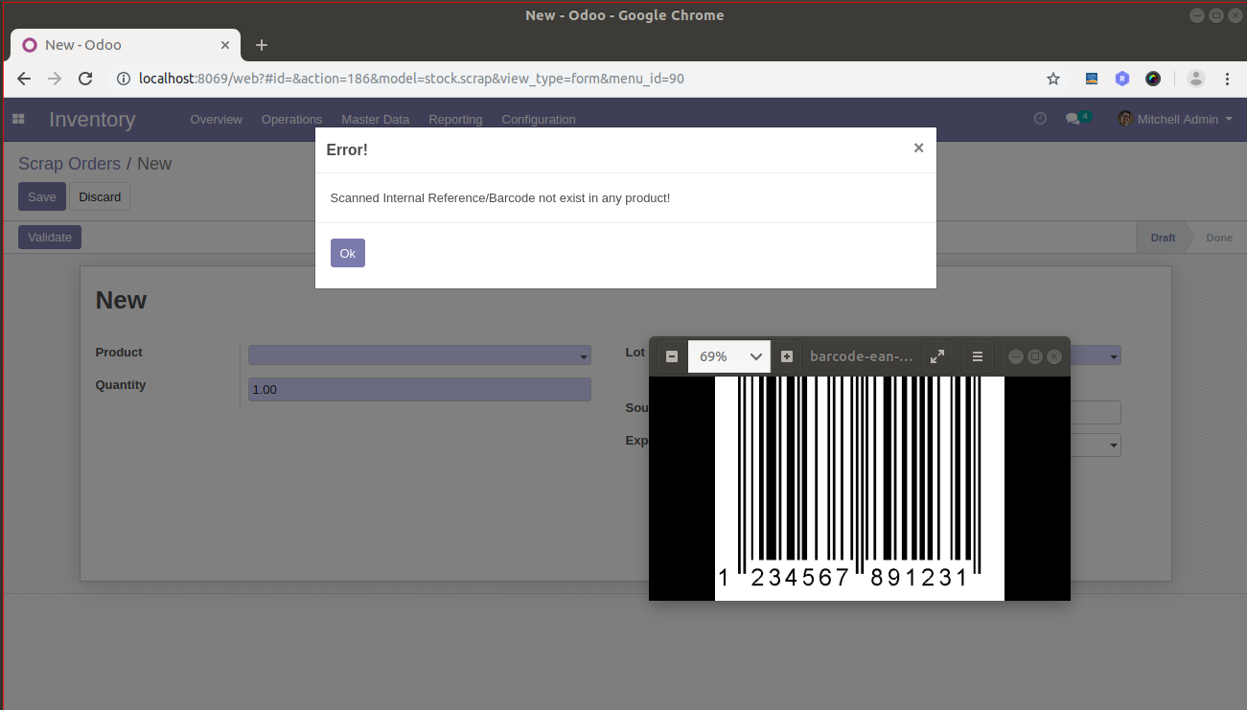Screen dimensions: 1247x710
Task: View site information icon in address bar
Action: (123, 79)
